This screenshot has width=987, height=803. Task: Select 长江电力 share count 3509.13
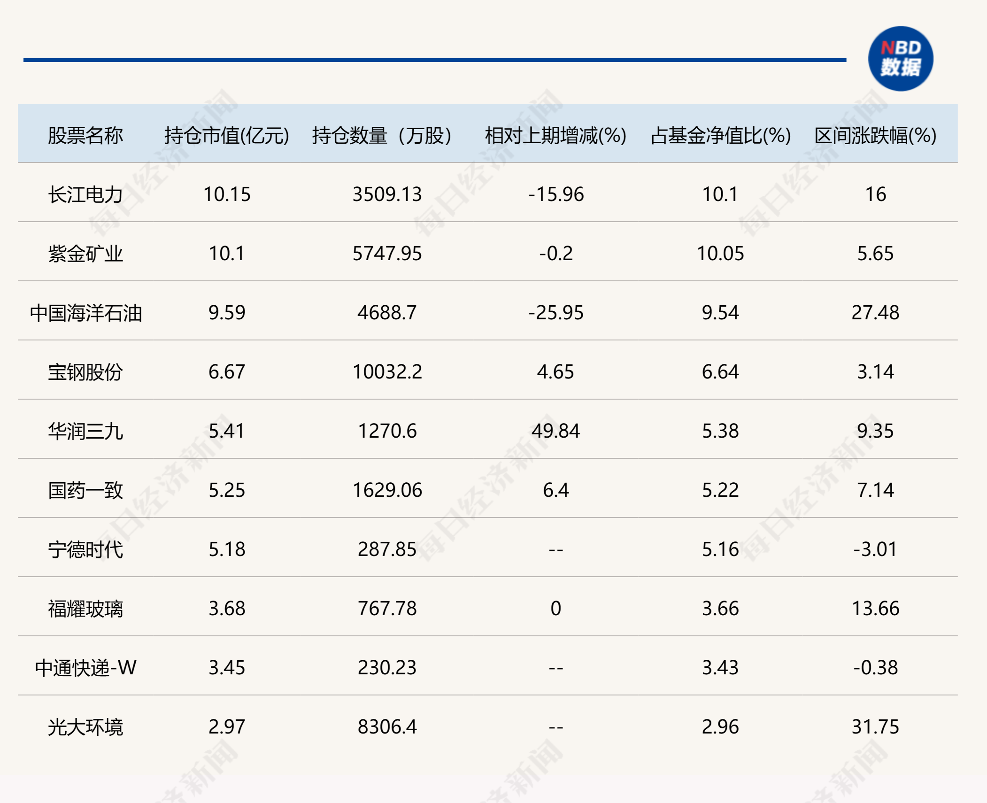(387, 194)
